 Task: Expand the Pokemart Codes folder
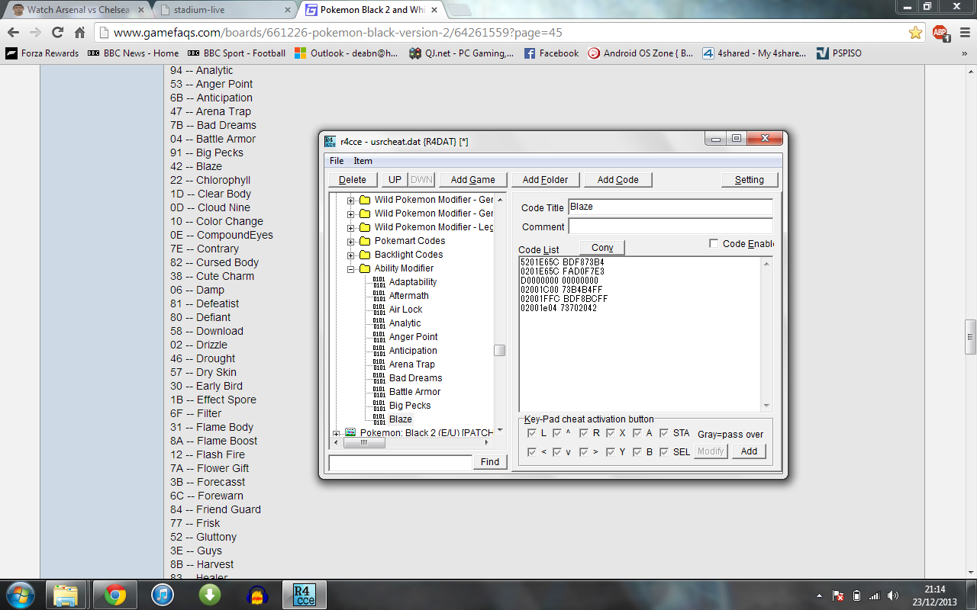click(x=351, y=241)
